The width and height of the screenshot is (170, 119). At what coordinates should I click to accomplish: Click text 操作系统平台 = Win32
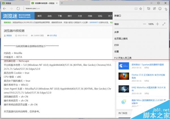16,85
